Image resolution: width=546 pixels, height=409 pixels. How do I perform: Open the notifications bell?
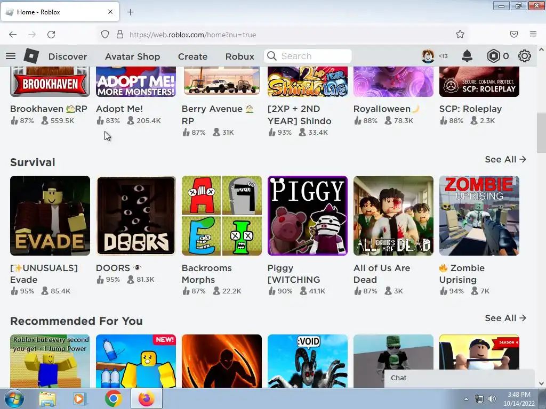pyautogui.click(x=467, y=56)
